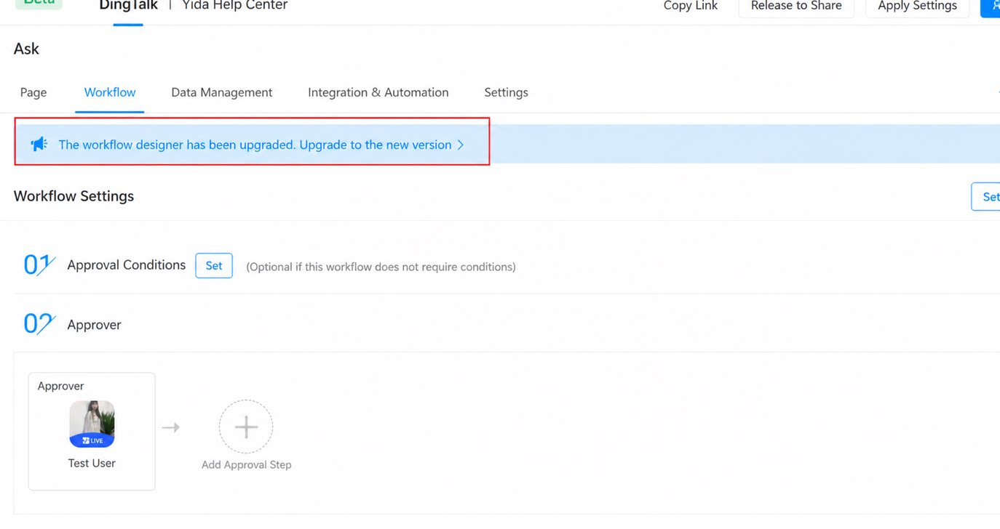Go to Integration & Automation tab

378,92
